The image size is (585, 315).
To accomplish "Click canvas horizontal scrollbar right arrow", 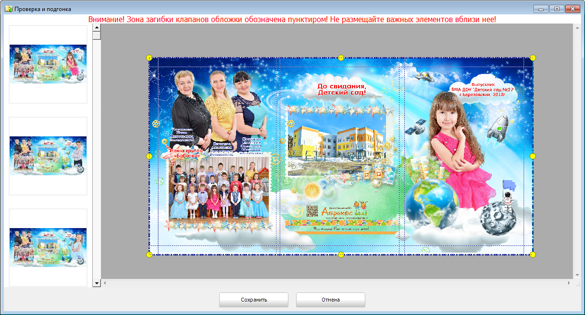I will (x=570, y=283).
